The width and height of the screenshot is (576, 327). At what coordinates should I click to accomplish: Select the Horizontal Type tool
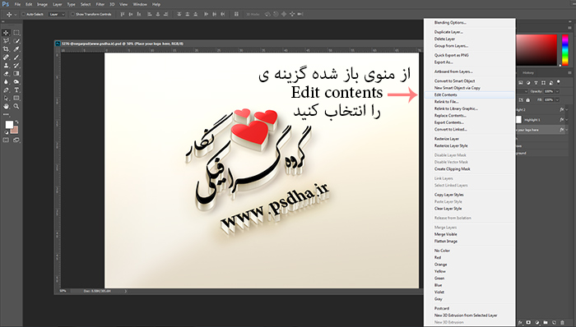coord(16,90)
